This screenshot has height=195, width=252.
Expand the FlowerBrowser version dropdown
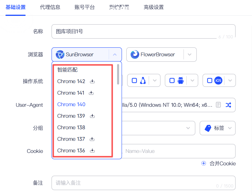[x=189, y=55]
